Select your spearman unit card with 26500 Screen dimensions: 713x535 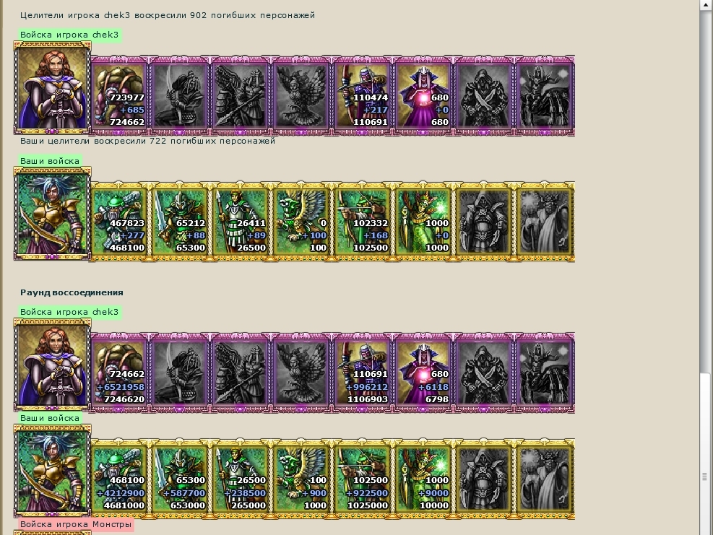point(241,222)
